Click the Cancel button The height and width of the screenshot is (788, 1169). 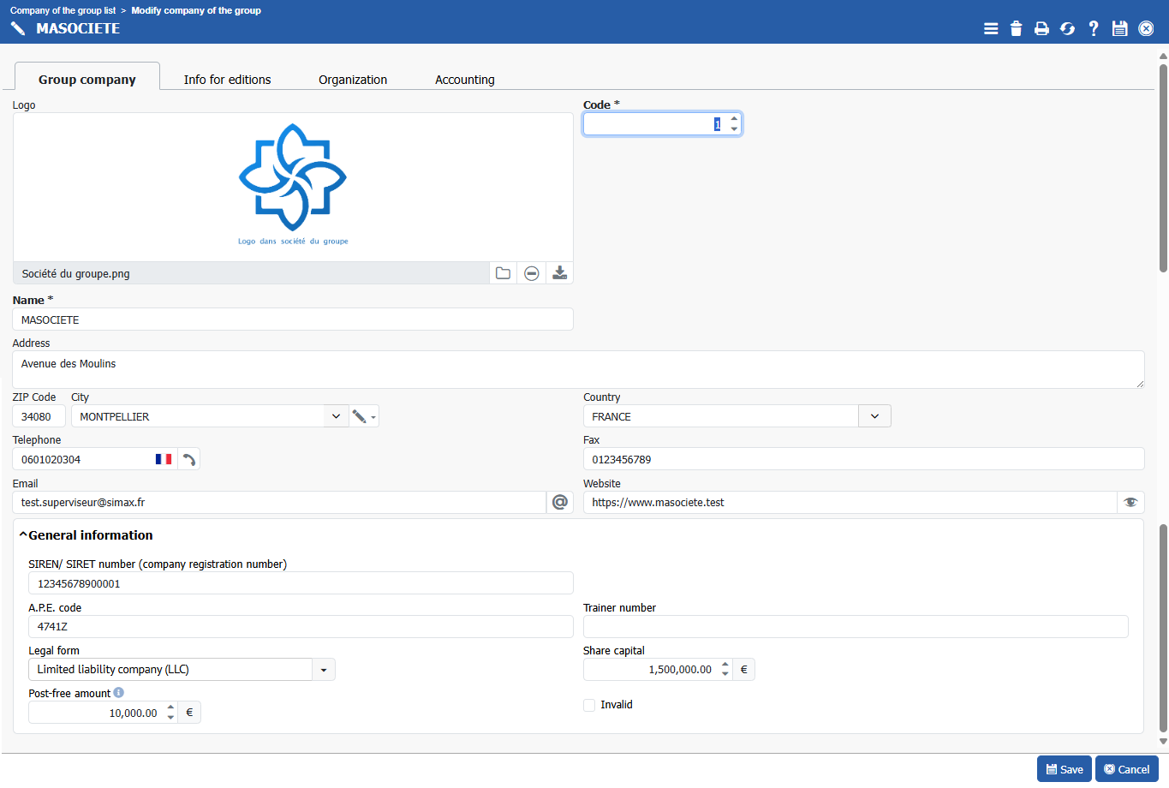[x=1126, y=769]
